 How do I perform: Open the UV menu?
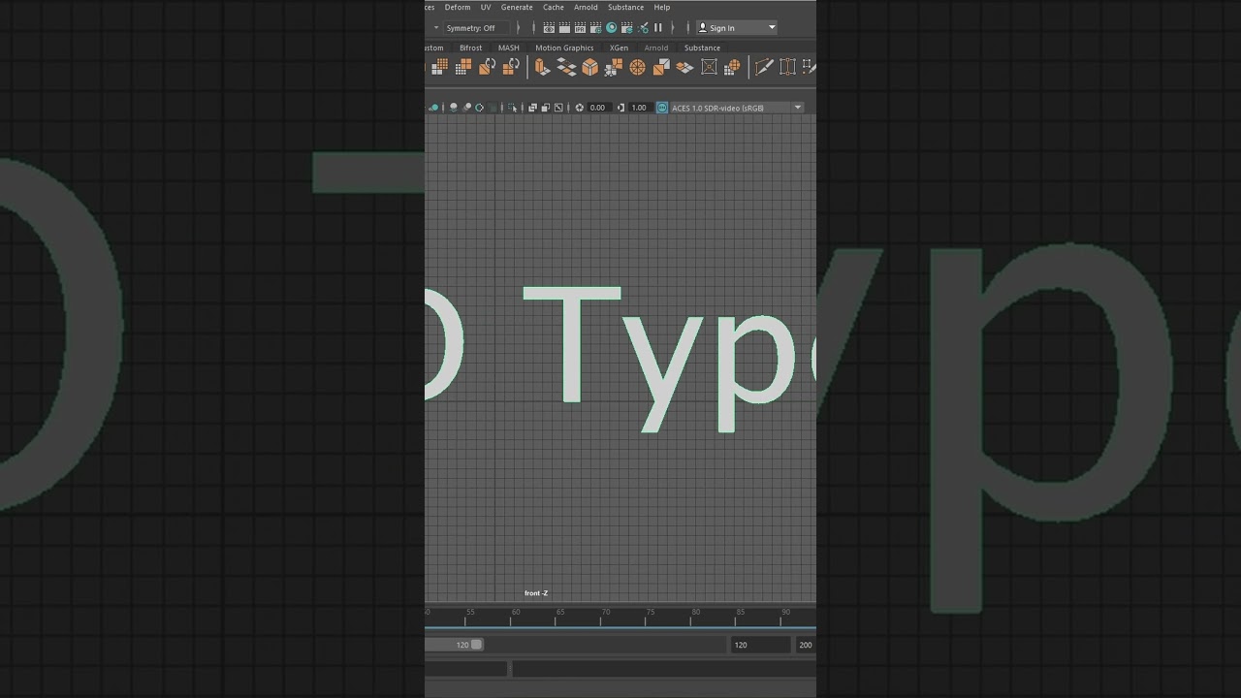click(486, 7)
